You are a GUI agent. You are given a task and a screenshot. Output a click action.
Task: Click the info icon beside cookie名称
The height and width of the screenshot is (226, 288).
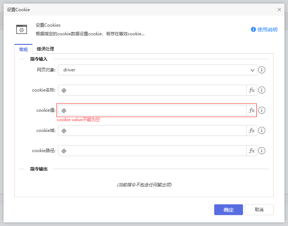click(262, 90)
